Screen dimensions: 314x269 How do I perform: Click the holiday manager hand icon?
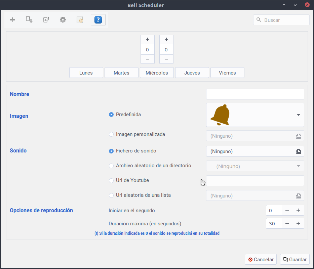[80, 20]
